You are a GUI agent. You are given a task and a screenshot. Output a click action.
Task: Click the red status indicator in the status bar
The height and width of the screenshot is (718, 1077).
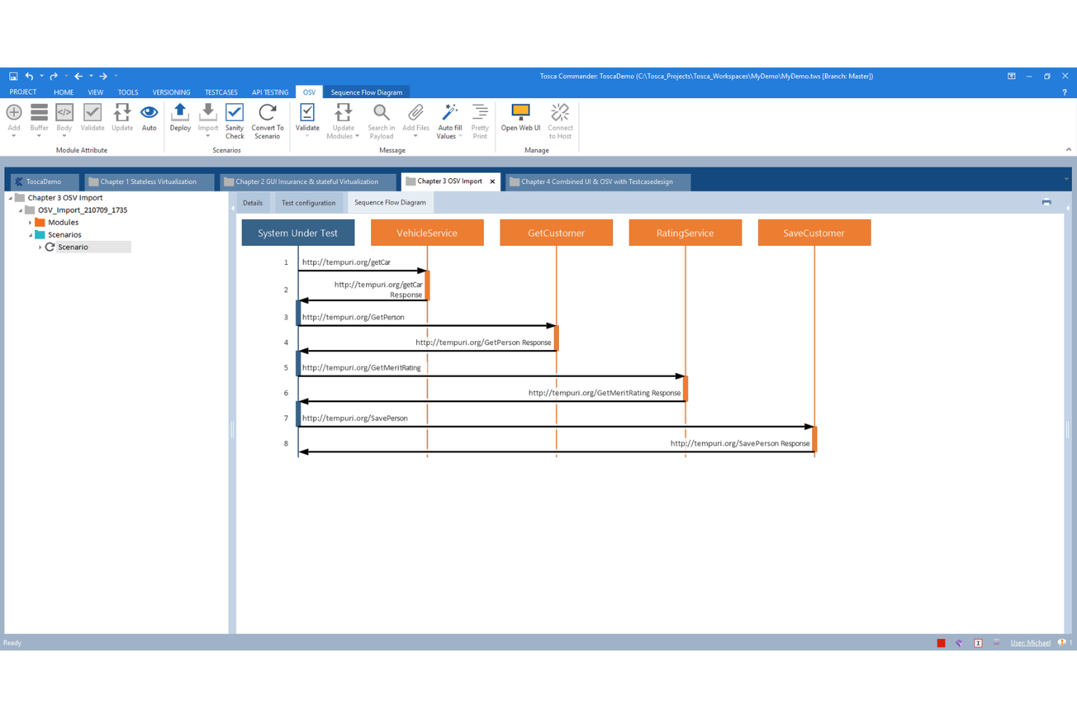point(942,642)
